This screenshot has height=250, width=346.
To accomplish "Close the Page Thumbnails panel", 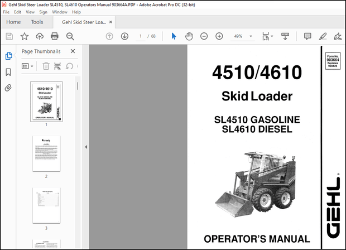I will pos(73,51).
